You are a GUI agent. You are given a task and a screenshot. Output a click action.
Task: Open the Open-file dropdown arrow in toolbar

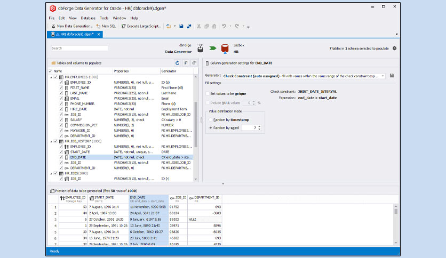click(174, 26)
